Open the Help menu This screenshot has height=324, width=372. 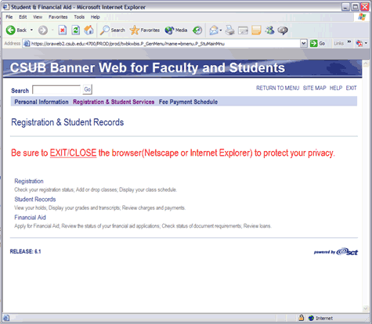click(x=96, y=17)
